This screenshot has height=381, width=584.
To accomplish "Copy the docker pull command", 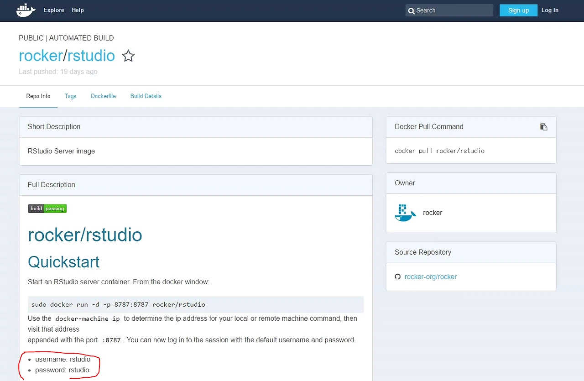I will (x=543, y=127).
